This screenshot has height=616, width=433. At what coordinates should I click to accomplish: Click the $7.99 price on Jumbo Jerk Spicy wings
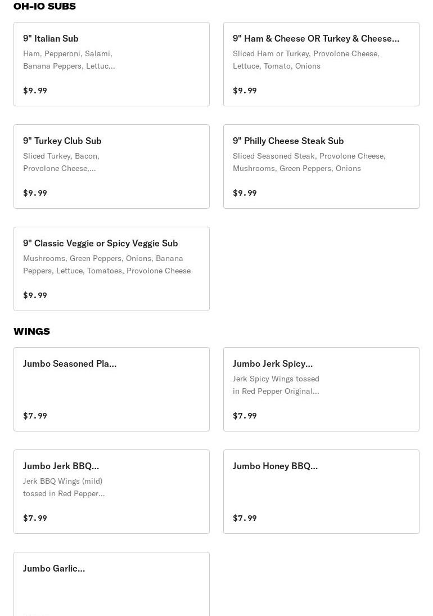245,416
